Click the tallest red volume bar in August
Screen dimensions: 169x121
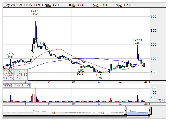click(35, 95)
